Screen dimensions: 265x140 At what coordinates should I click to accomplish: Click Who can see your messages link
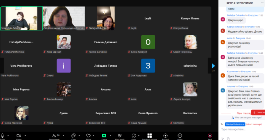tap(248, 118)
